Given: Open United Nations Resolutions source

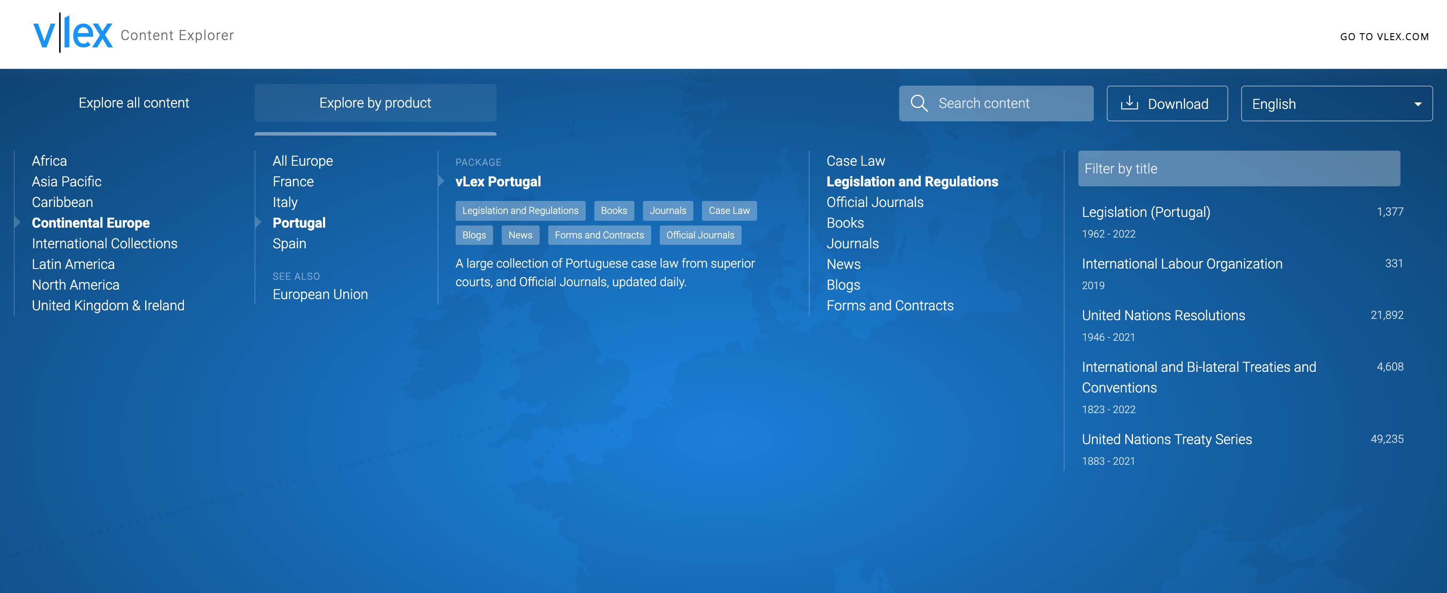Looking at the screenshot, I should tap(1163, 315).
